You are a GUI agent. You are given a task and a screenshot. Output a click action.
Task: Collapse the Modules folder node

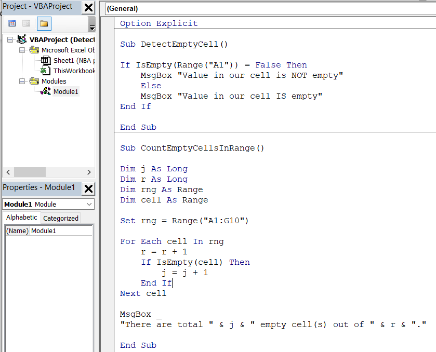21,81
